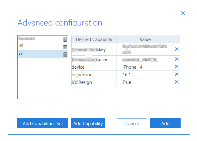Viewport: 197px width, 141px height.
Task: Remove the .key capability row
Action: point(177,49)
